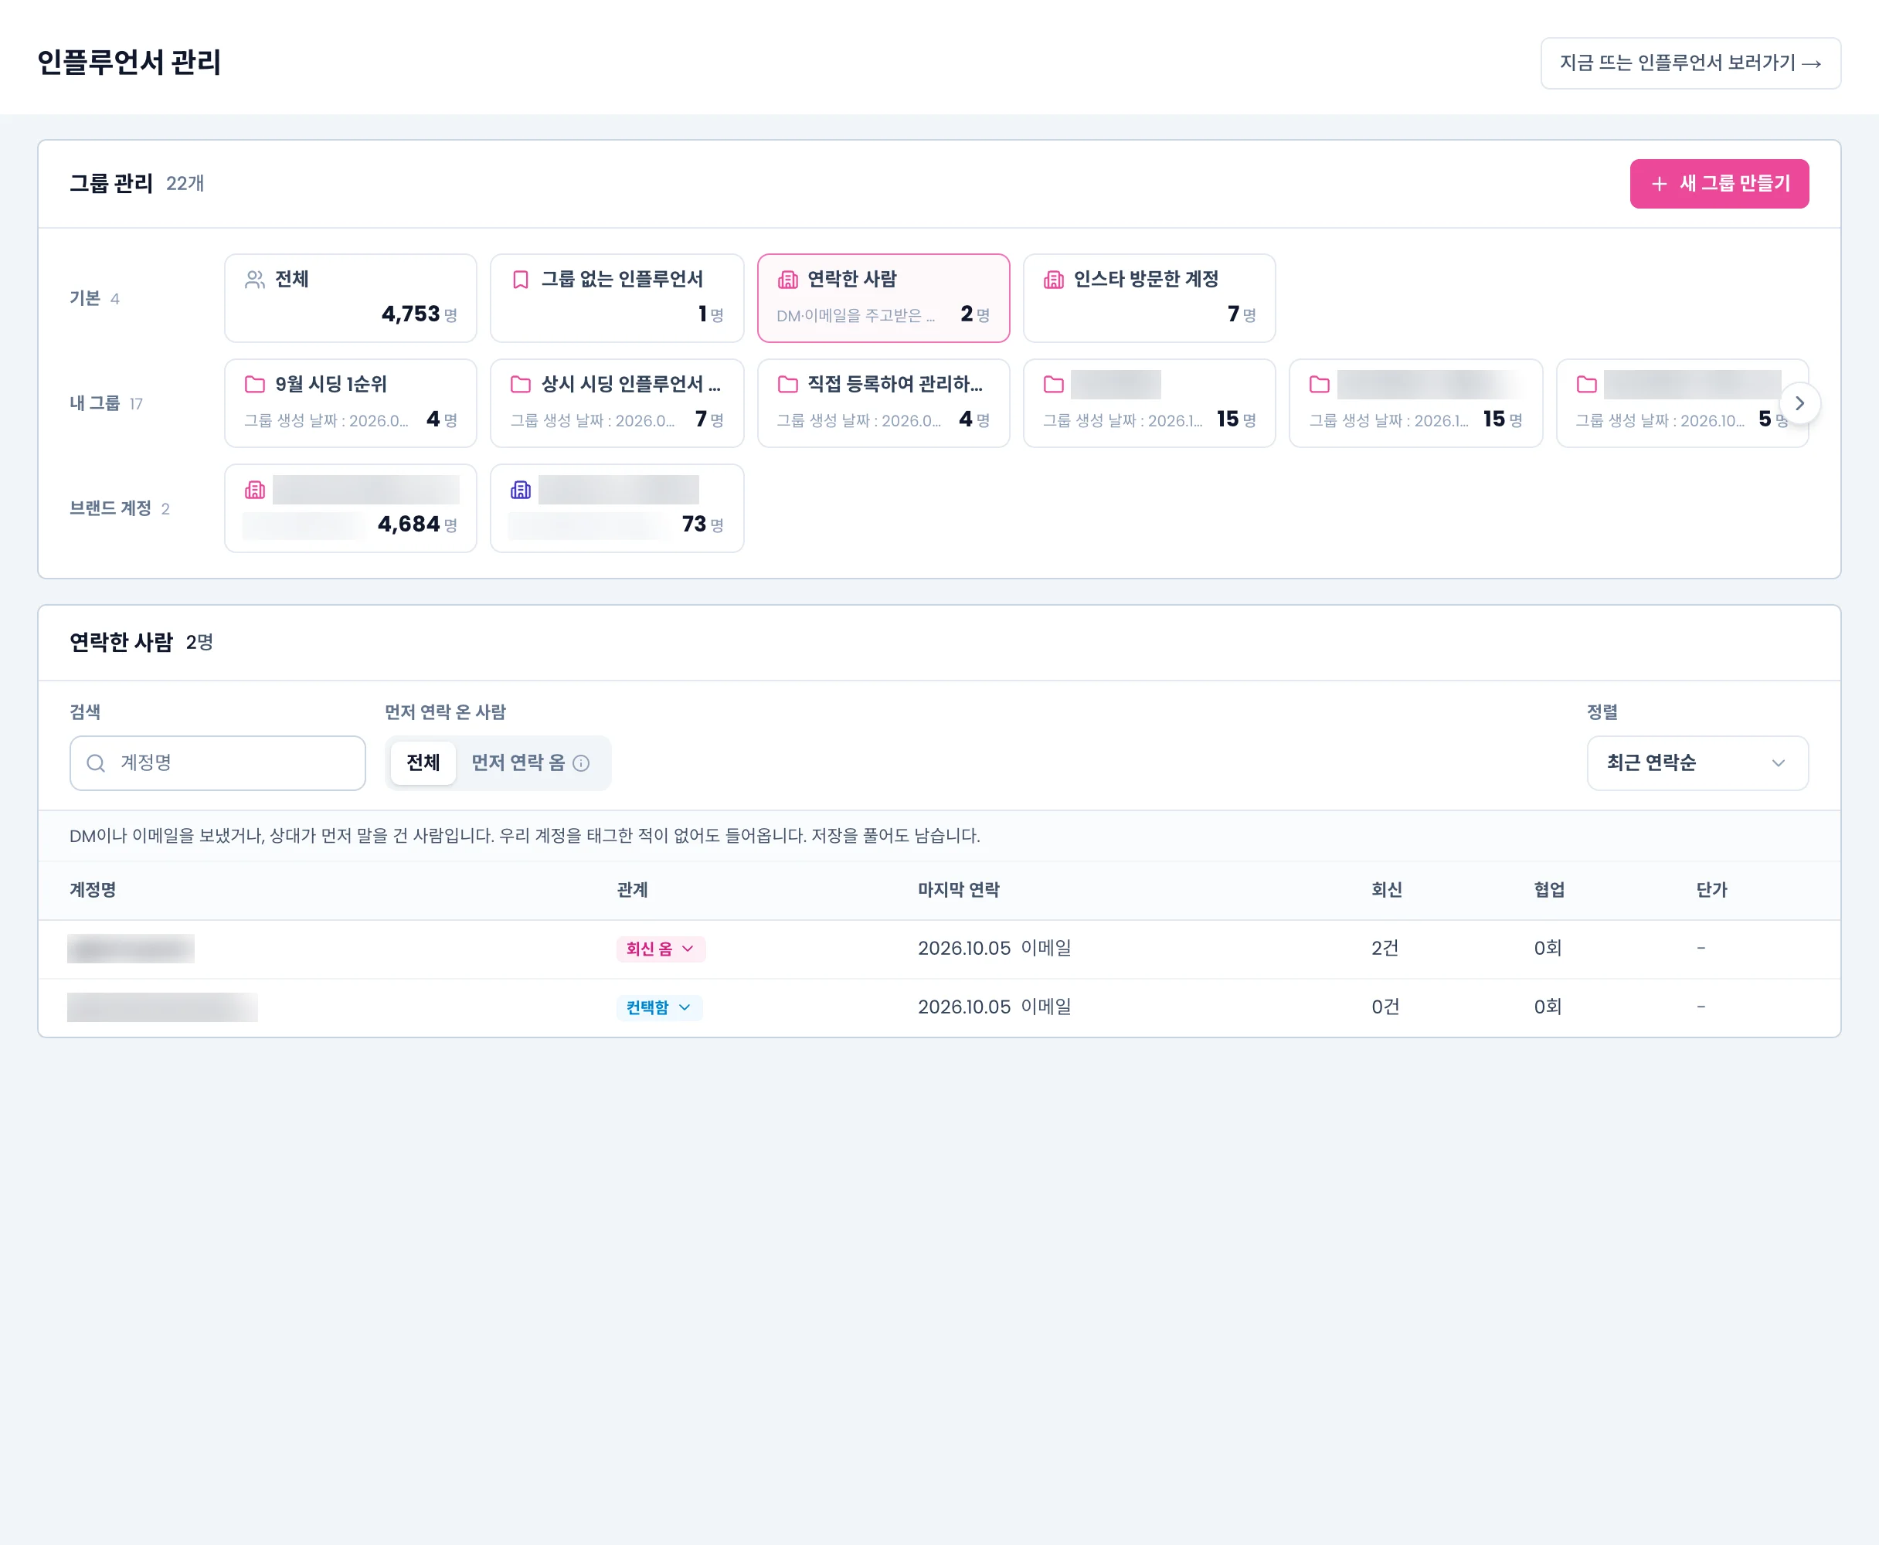Click the folder icon on 직접 등록하여 관리하 card
The width and height of the screenshot is (1879, 1545).
pyautogui.click(x=788, y=385)
